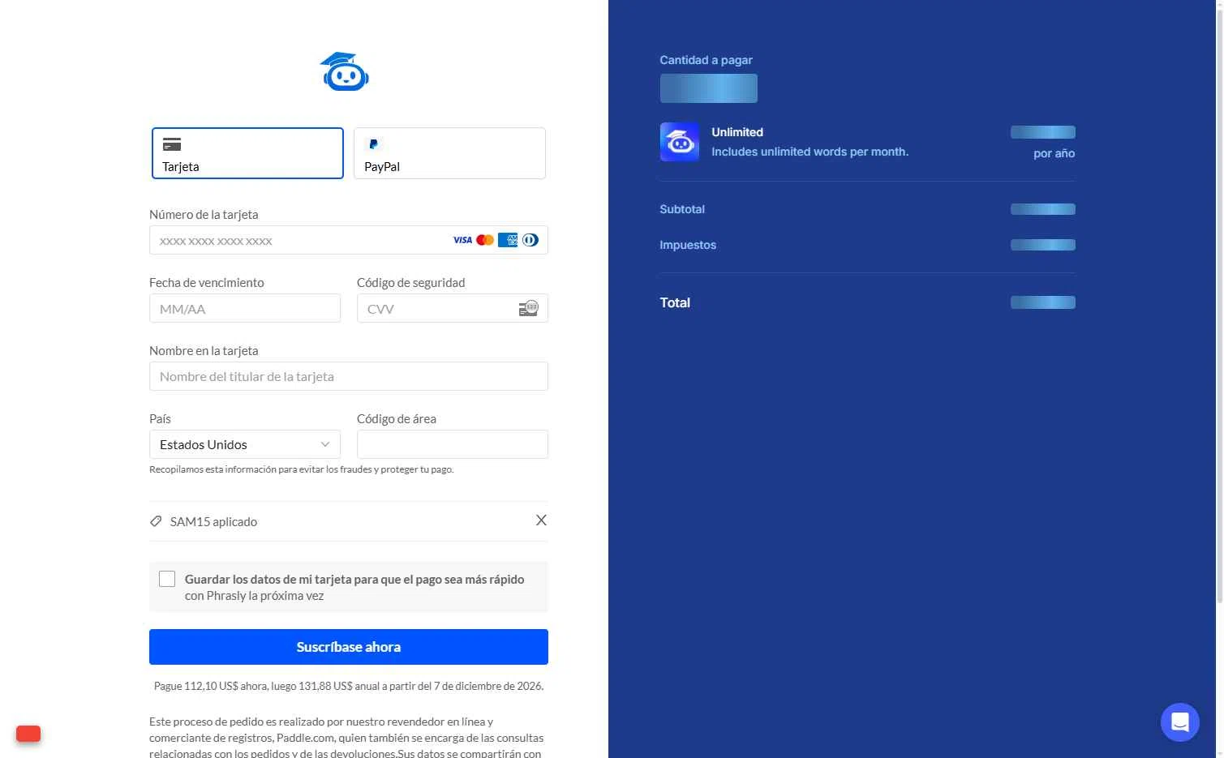The image size is (1224, 758).
Task: Click the credit card icon in Tarjeta tab
Action: pyautogui.click(x=172, y=144)
